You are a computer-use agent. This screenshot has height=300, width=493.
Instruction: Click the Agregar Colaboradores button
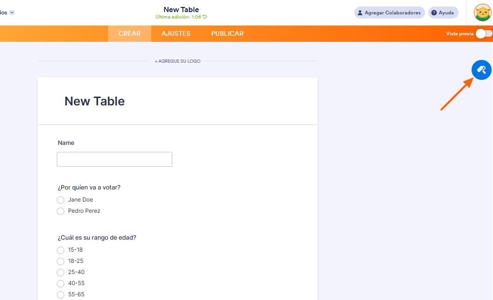(x=389, y=13)
